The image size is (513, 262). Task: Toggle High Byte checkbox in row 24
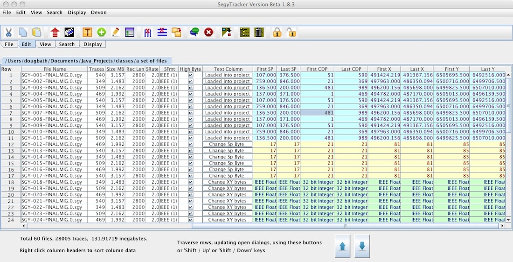point(190,220)
